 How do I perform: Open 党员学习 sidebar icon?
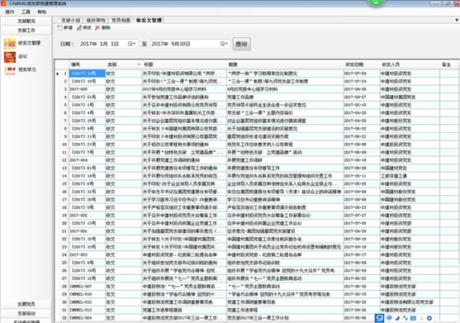(x=10, y=70)
